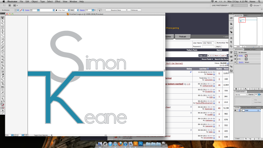
Task: Select the Rectangle tool
Action: 2,39
